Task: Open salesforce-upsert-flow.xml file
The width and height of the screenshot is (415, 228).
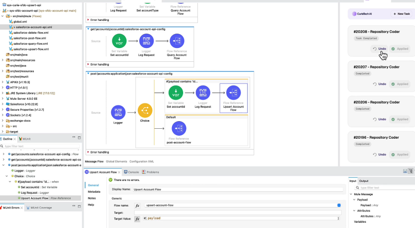Action: [31, 49]
